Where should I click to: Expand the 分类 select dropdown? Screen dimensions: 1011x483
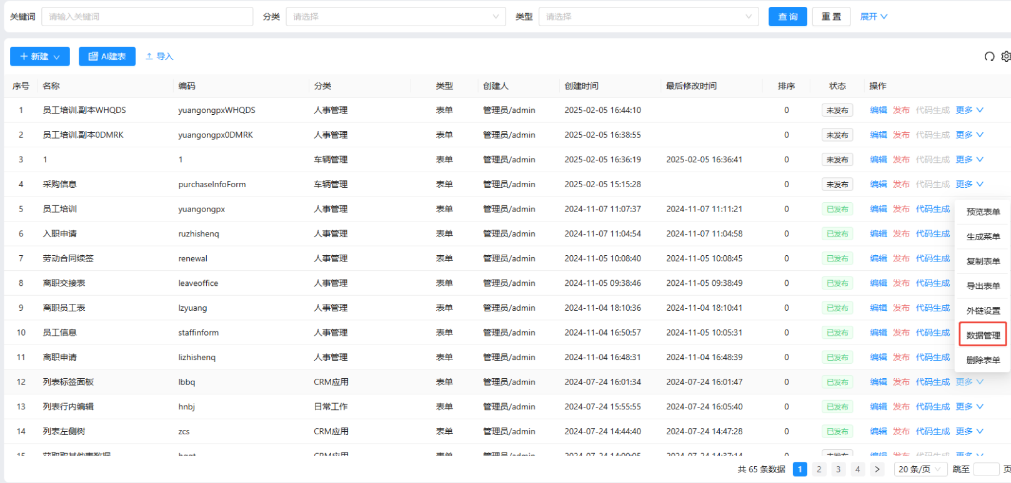tap(396, 17)
